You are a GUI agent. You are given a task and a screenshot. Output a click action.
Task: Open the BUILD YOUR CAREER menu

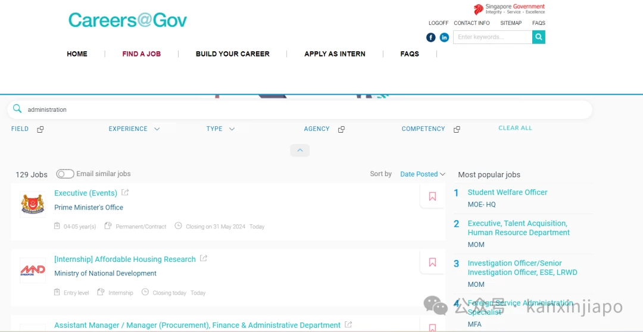pos(233,54)
